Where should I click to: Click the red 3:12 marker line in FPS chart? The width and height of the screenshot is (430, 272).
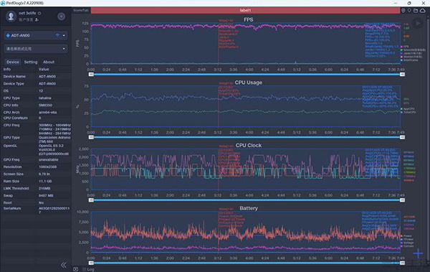(x=219, y=42)
